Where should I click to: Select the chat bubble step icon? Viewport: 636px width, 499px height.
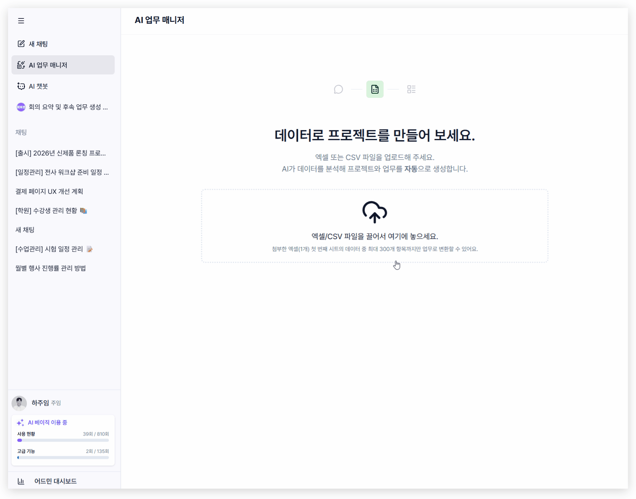point(338,89)
